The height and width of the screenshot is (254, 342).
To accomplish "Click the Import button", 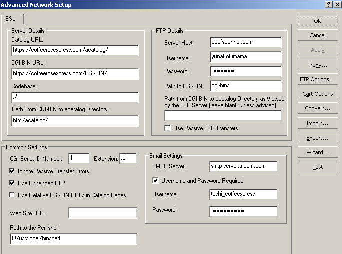I will click(317, 123).
